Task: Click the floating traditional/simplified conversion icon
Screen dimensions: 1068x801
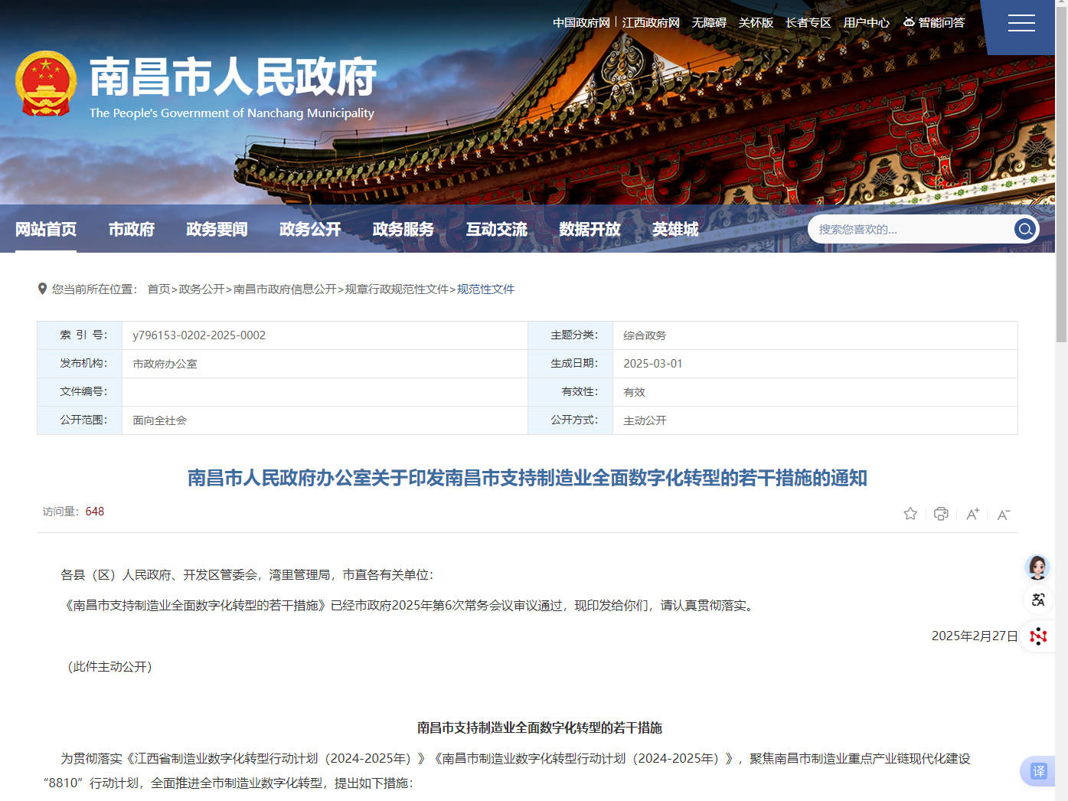Action: coord(1038,600)
